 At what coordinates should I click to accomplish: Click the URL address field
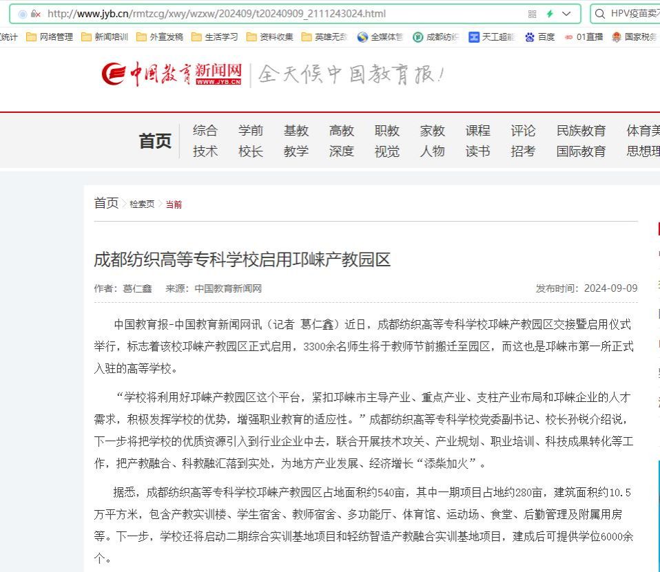pyautogui.click(x=276, y=14)
